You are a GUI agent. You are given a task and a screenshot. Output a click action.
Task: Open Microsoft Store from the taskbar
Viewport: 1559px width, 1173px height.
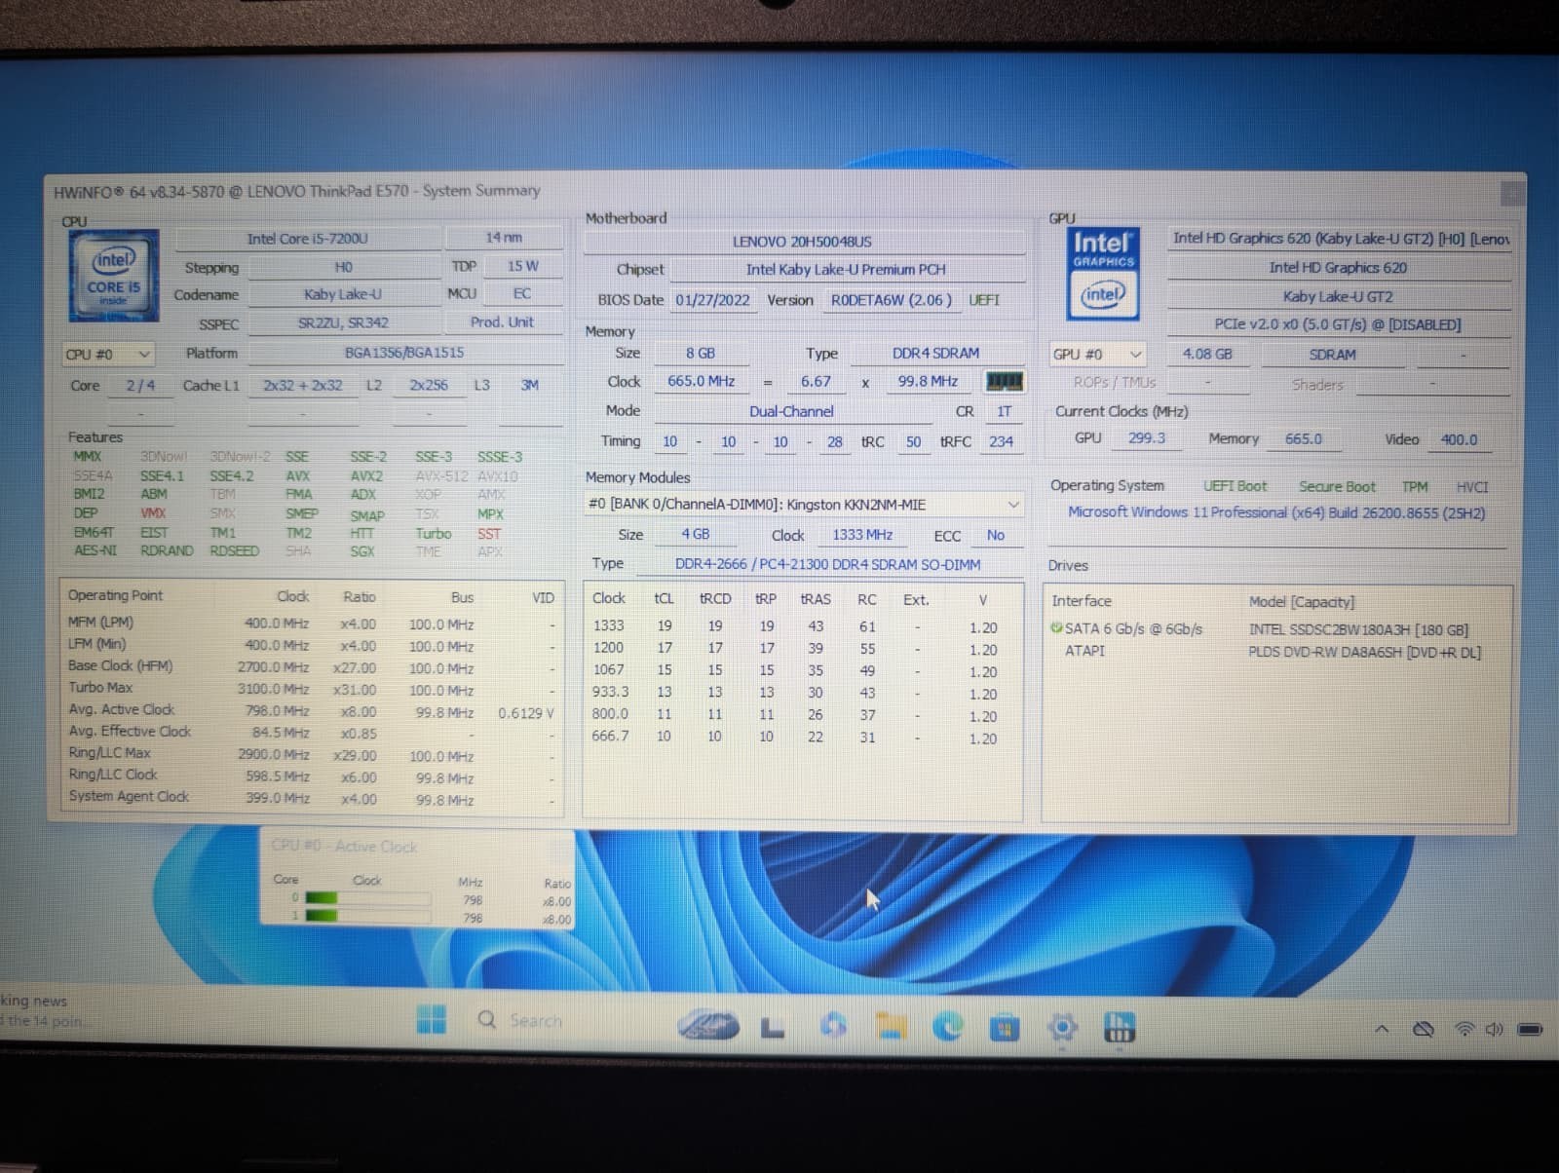point(1005,1028)
